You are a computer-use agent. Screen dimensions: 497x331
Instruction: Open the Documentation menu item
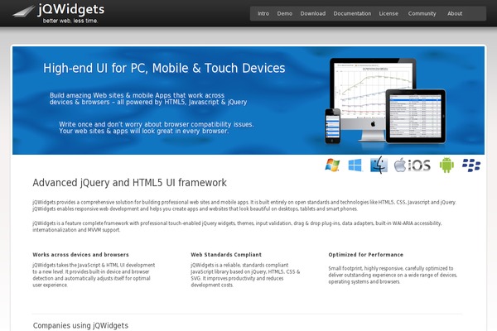click(x=352, y=13)
